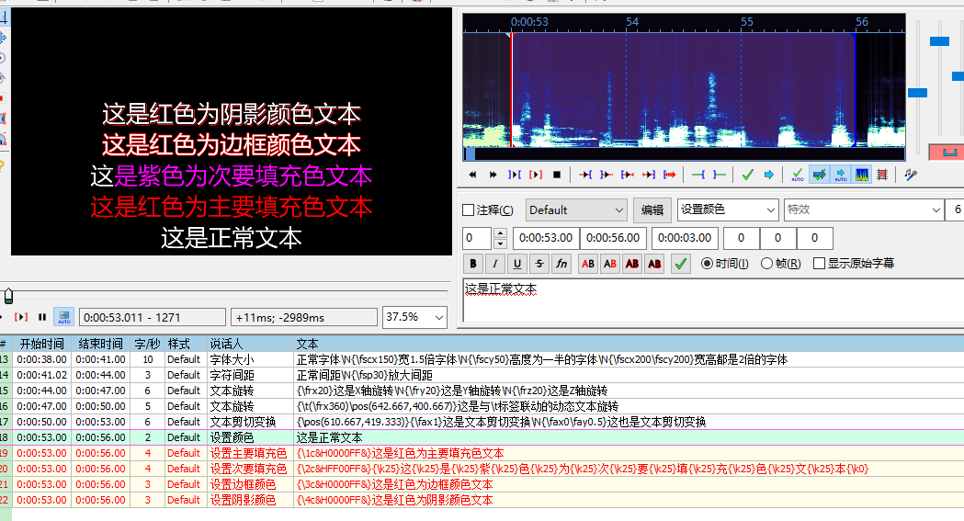Image resolution: width=964 pixels, height=521 pixels.
Task: Add lead-out to the selection
Action: point(720,176)
